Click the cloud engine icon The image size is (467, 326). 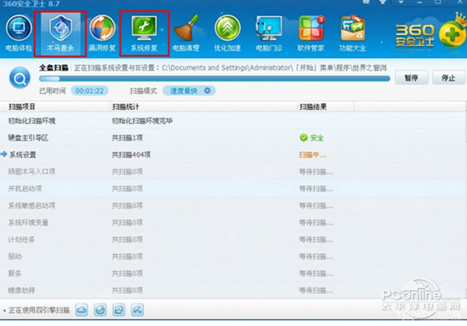pos(82,310)
